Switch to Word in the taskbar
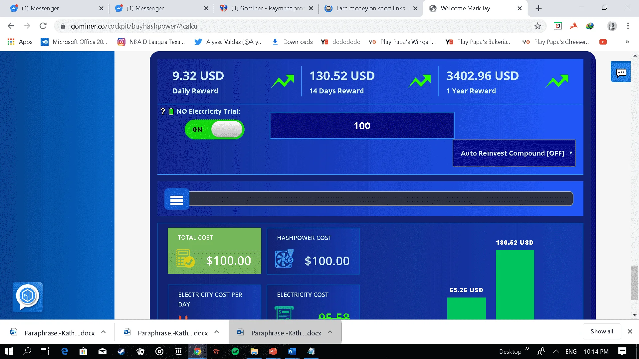639x359 pixels. point(292,351)
